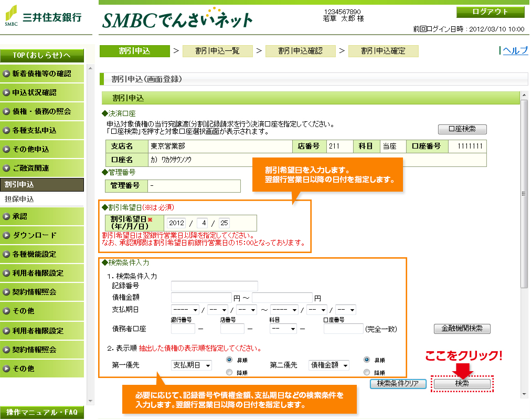
Task: Open 操作マニュアル・FAQ
Action: coord(42,412)
